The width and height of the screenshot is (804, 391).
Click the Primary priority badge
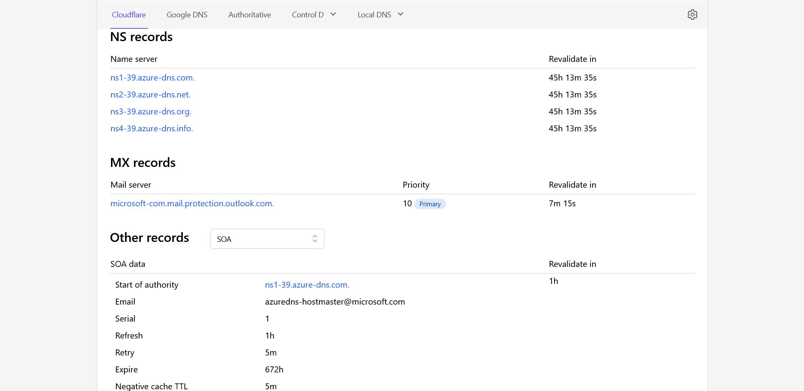(x=430, y=204)
